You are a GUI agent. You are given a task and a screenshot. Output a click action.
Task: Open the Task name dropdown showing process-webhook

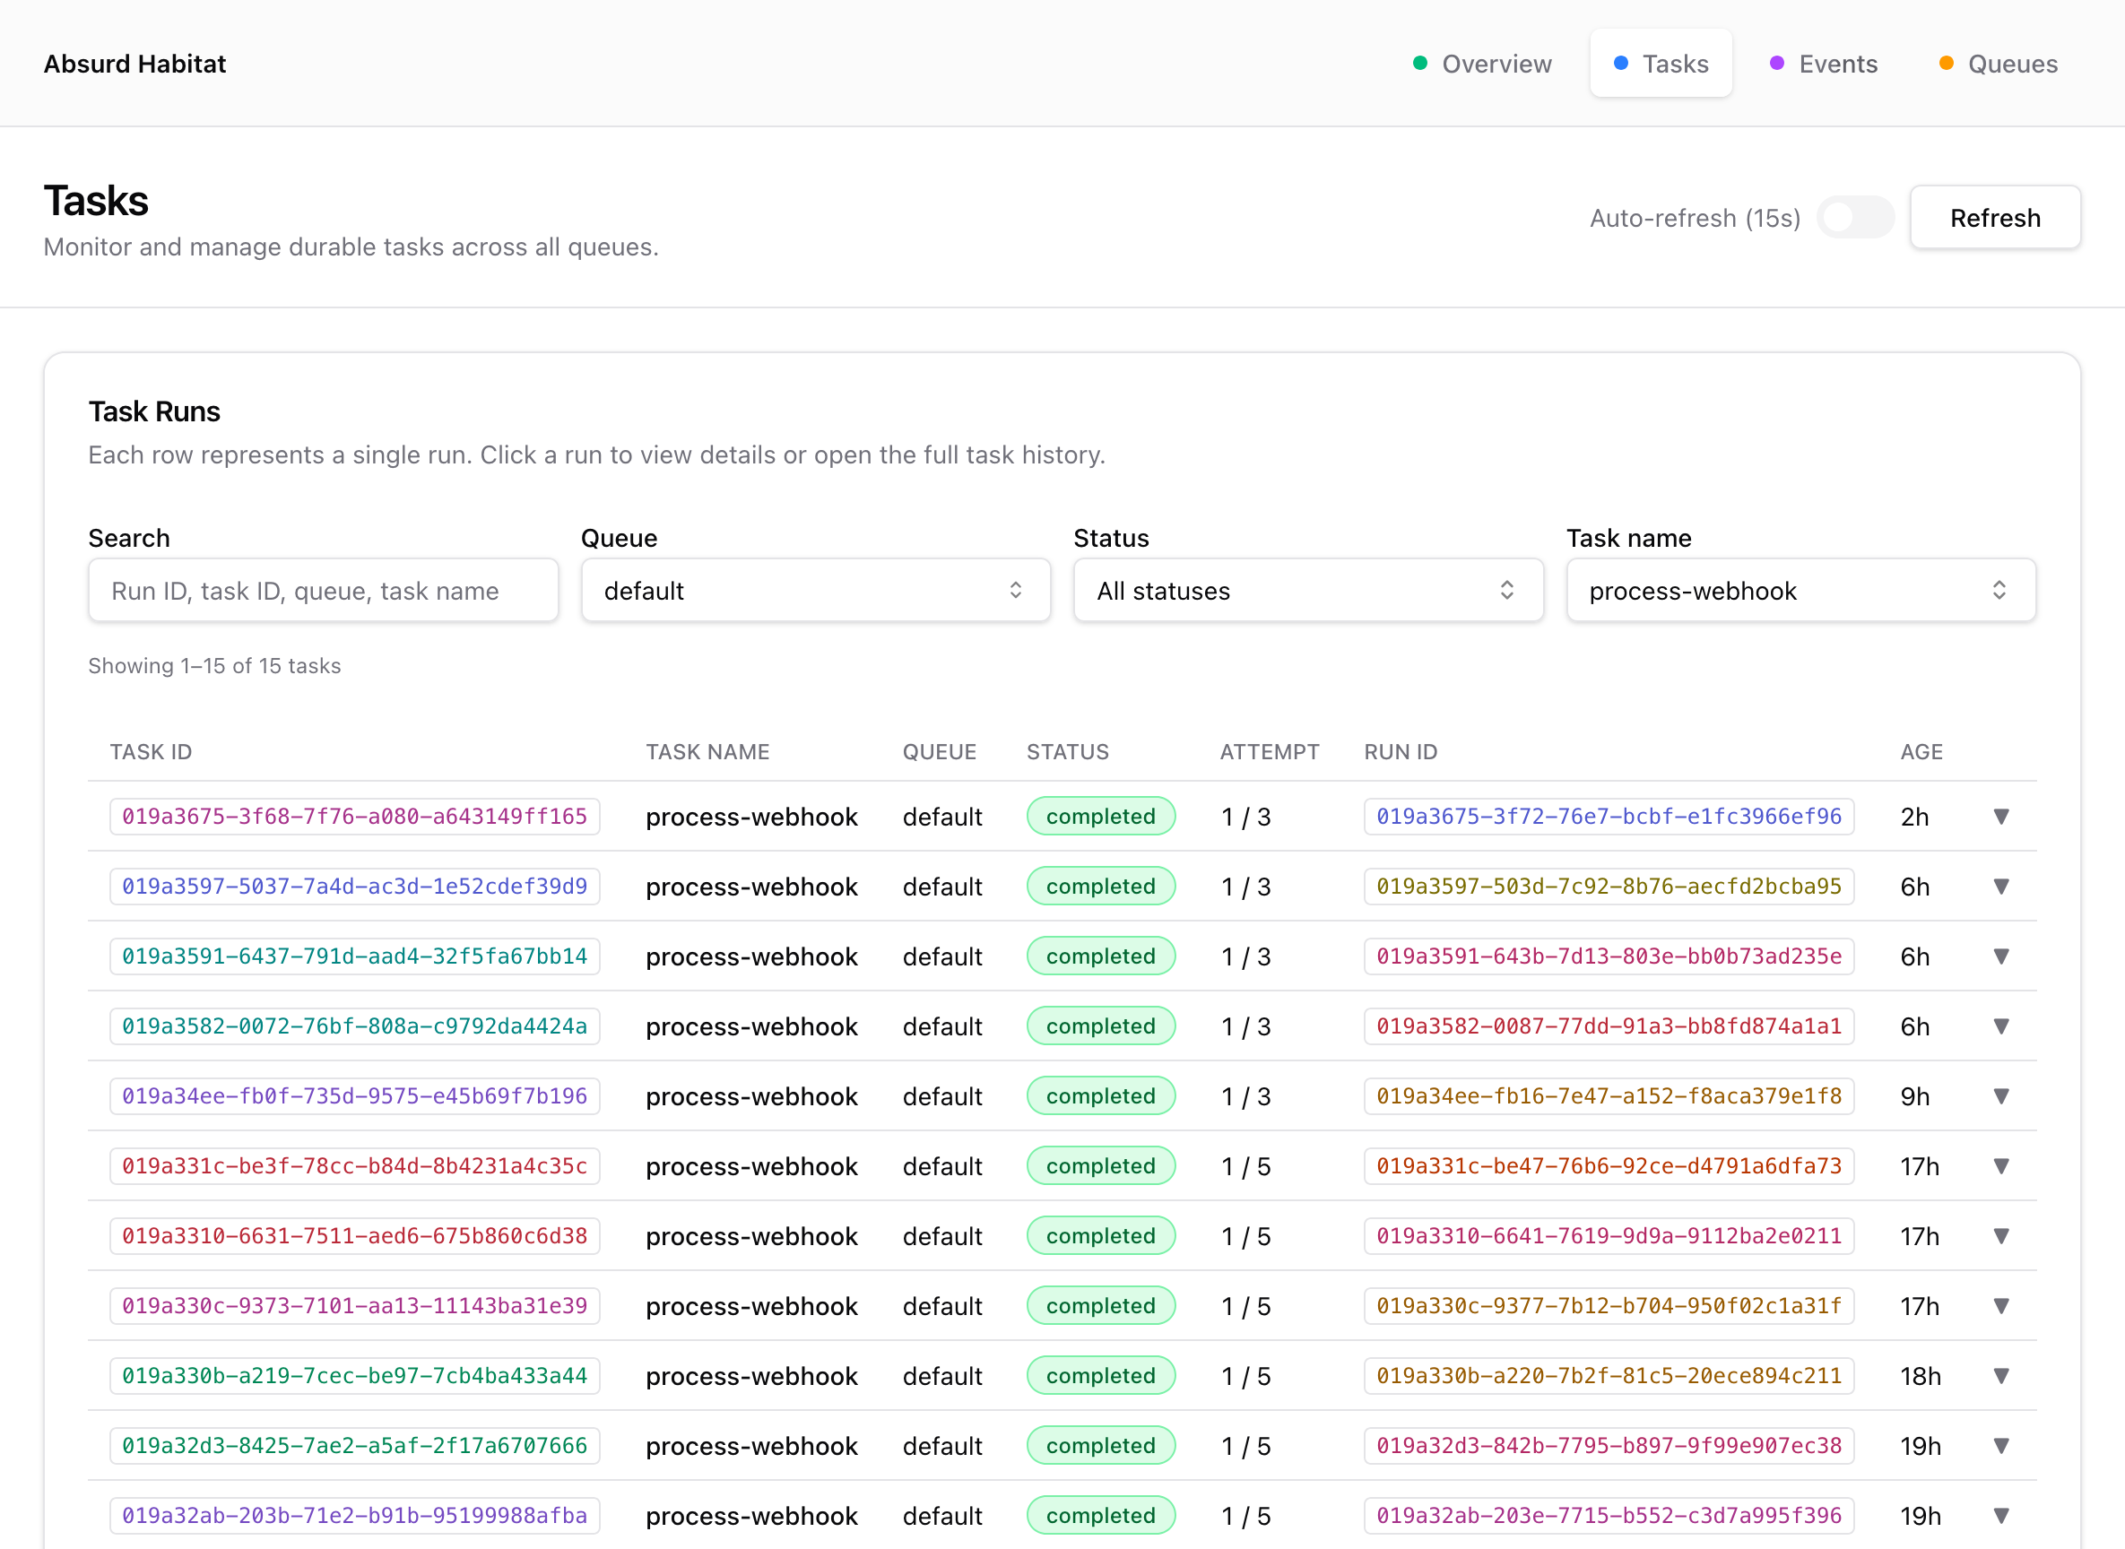pyautogui.click(x=1800, y=590)
